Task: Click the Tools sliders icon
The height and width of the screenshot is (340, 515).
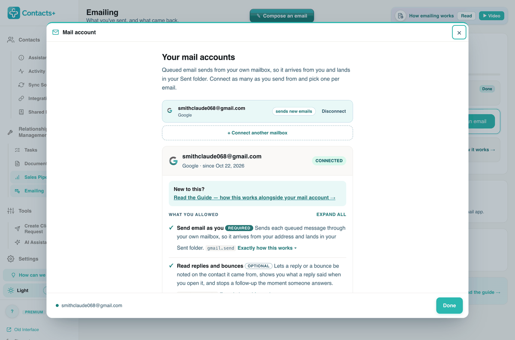Action: (x=11, y=211)
